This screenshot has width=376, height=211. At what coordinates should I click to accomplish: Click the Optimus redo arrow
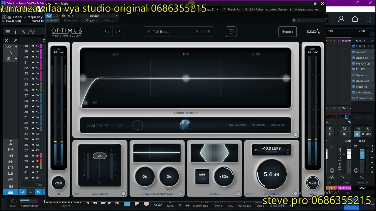pyautogui.click(x=118, y=32)
